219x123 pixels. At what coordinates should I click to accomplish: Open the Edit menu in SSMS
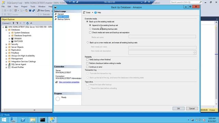click(9, 6)
